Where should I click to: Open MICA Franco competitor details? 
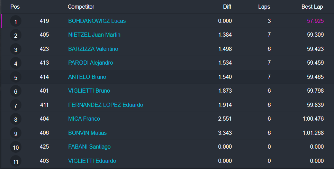(x=84, y=119)
